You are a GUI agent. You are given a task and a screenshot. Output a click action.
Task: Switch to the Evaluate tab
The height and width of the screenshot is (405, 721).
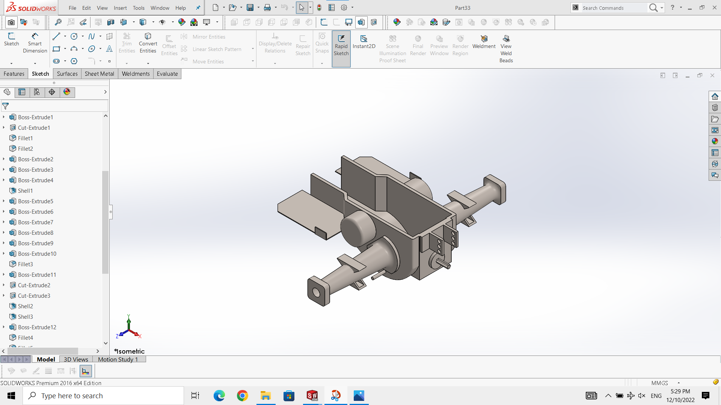167,74
